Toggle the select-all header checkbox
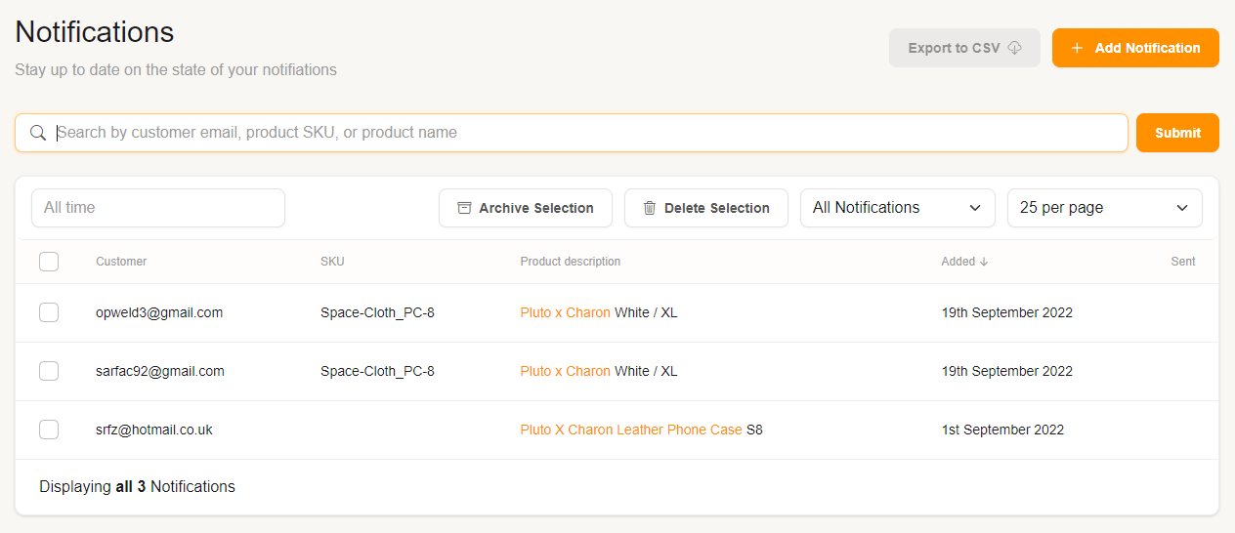Viewport: 1235px width, 533px height. coord(49,262)
